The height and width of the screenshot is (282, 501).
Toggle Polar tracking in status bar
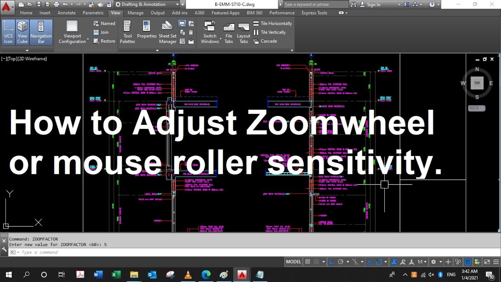[x=341, y=262]
